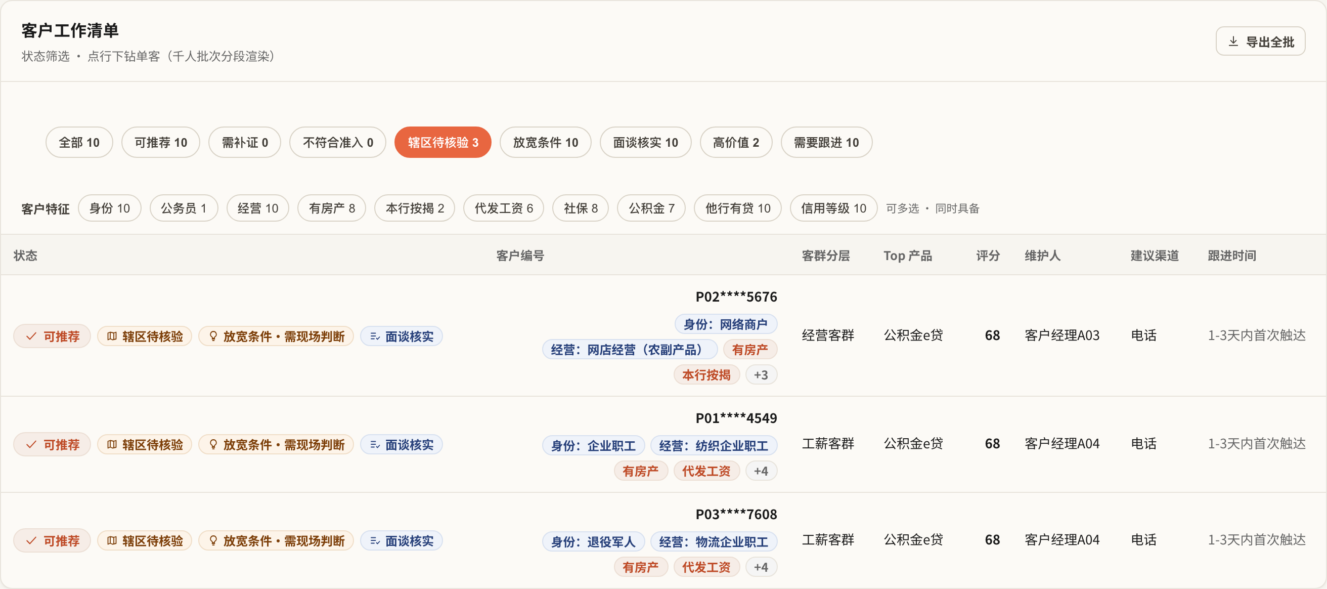Expand the +4 tags for P03****7608
This screenshot has height=589, width=1327.
[761, 567]
